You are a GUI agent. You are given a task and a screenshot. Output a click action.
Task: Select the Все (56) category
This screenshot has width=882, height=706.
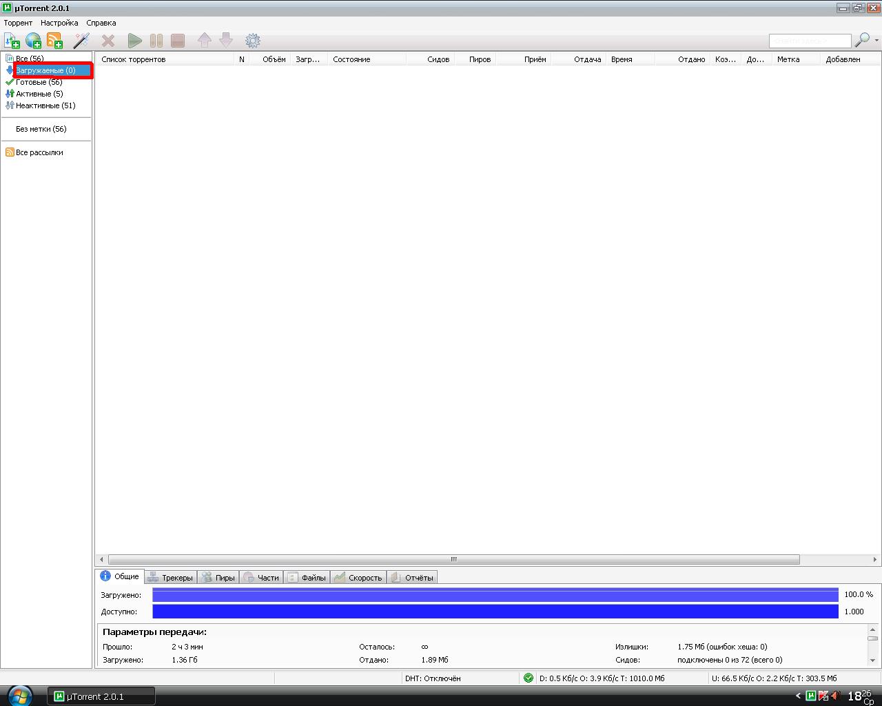pyautogui.click(x=30, y=59)
